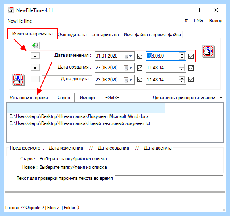The width and height of the screenshot is (230, 216).
Task: Open calendar icon for Дата изменения
Action: click(126, 56)
